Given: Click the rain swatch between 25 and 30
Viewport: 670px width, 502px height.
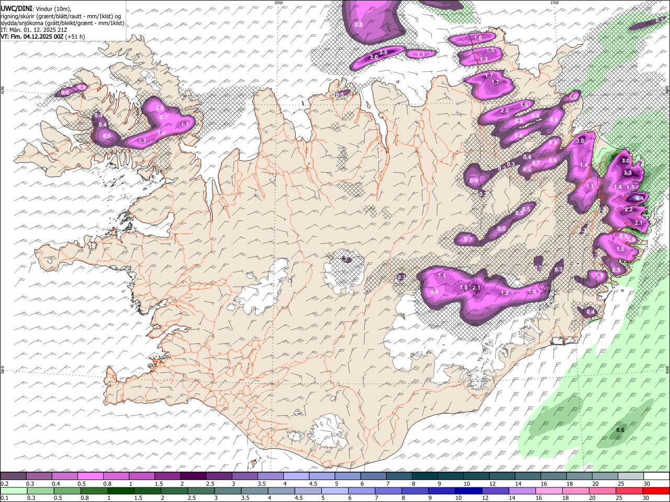Looking at the screenshot, I should pos(629,490).
